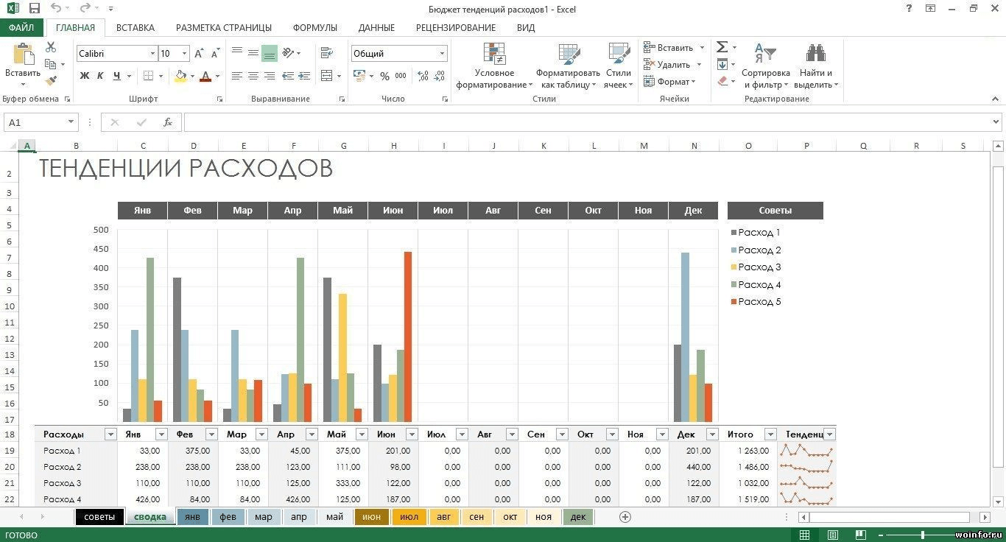Click inside the Name Box showing A1
This screenshot has width=1006, height=542.
tap(35, 122)
